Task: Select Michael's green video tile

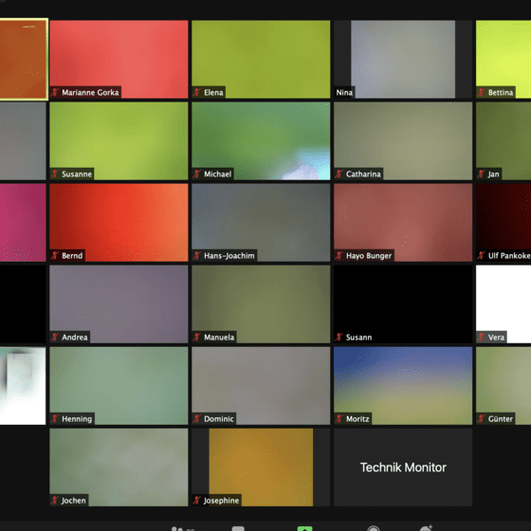Action: click(x=261, y=141)
